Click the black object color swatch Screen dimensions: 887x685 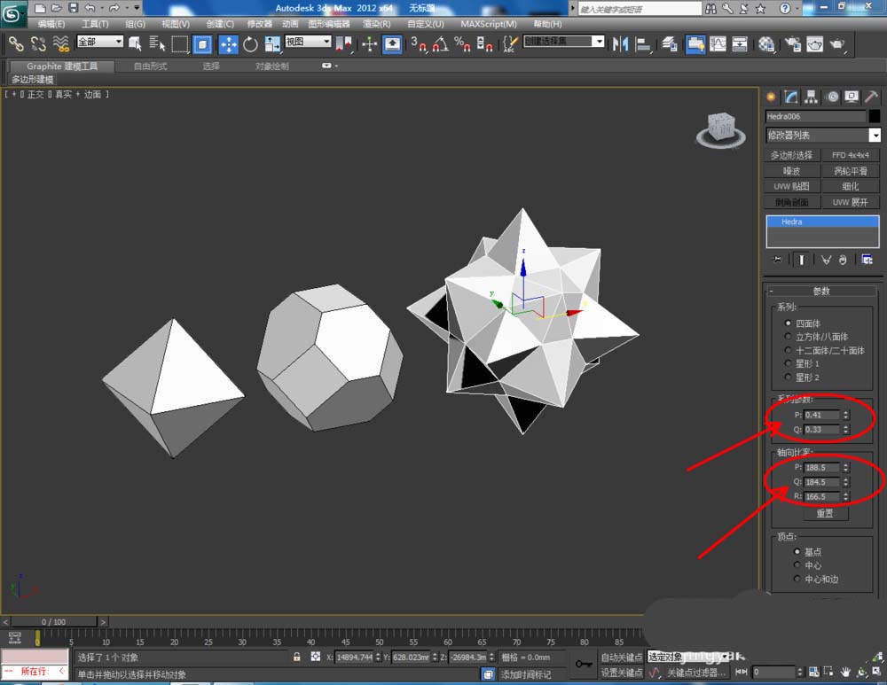875,116
